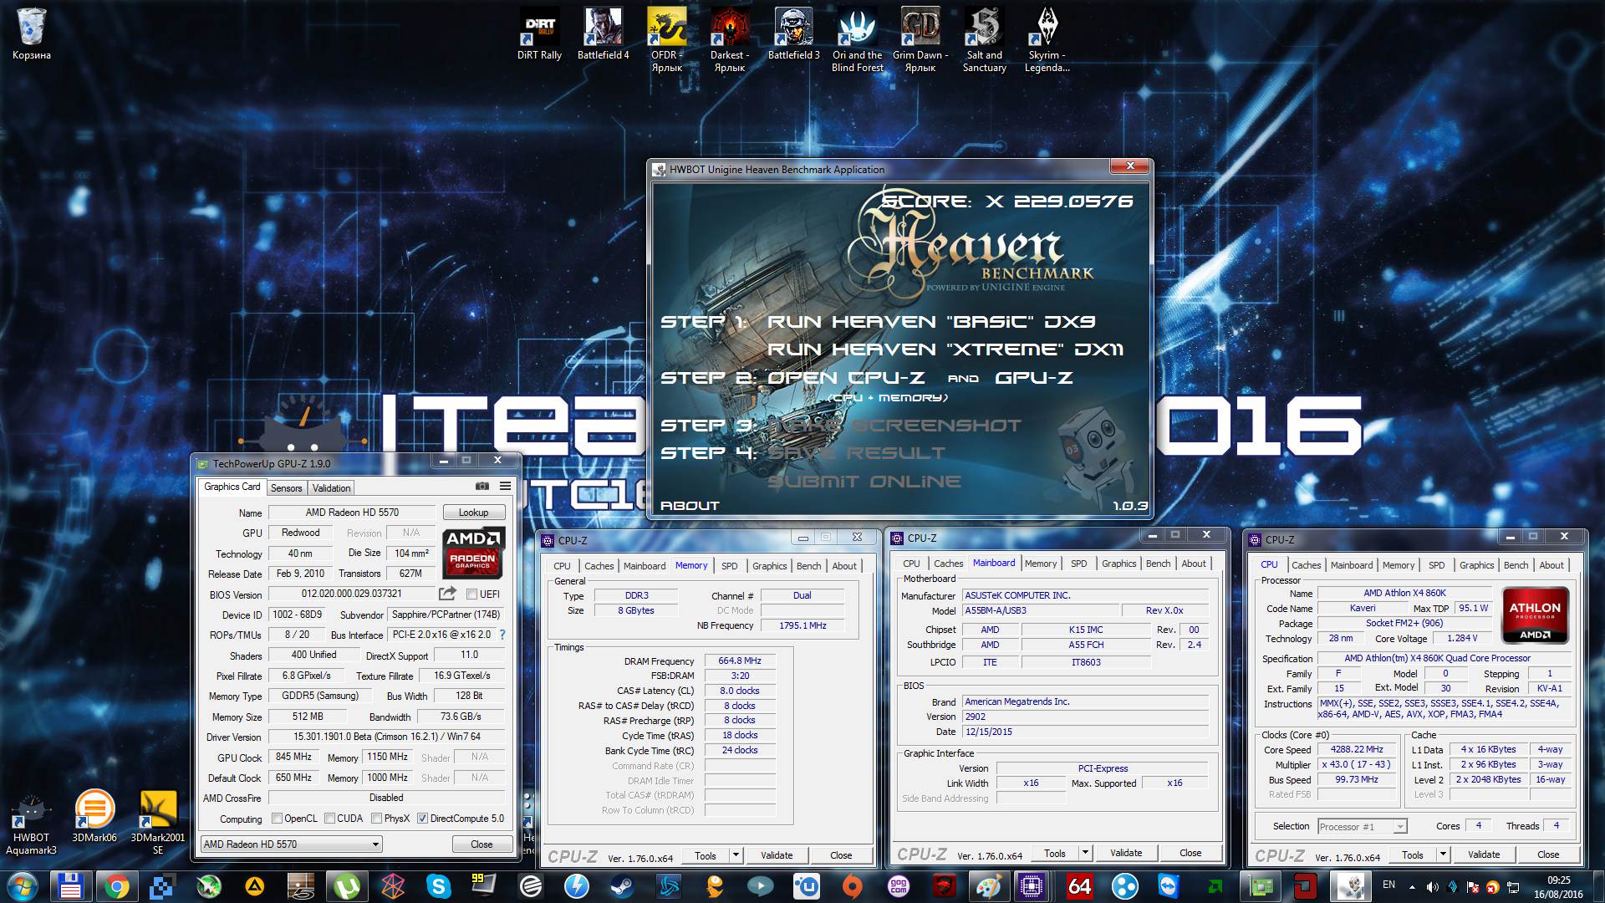Click Validate in the CPU-Z CPU window

[1484, 855]
